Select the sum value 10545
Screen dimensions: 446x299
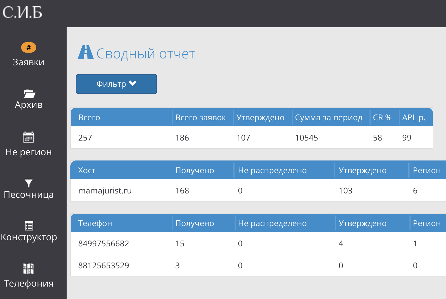click(x=306, y=138)
